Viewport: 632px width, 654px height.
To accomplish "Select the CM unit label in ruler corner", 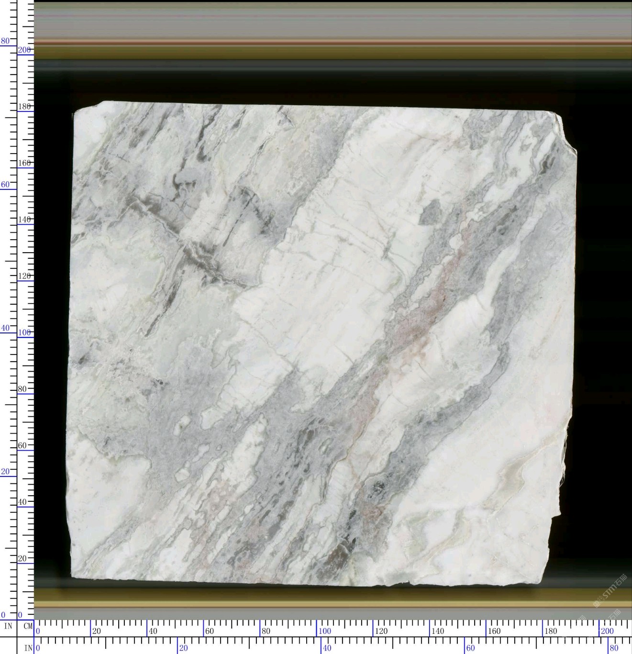I will [28, 626].
